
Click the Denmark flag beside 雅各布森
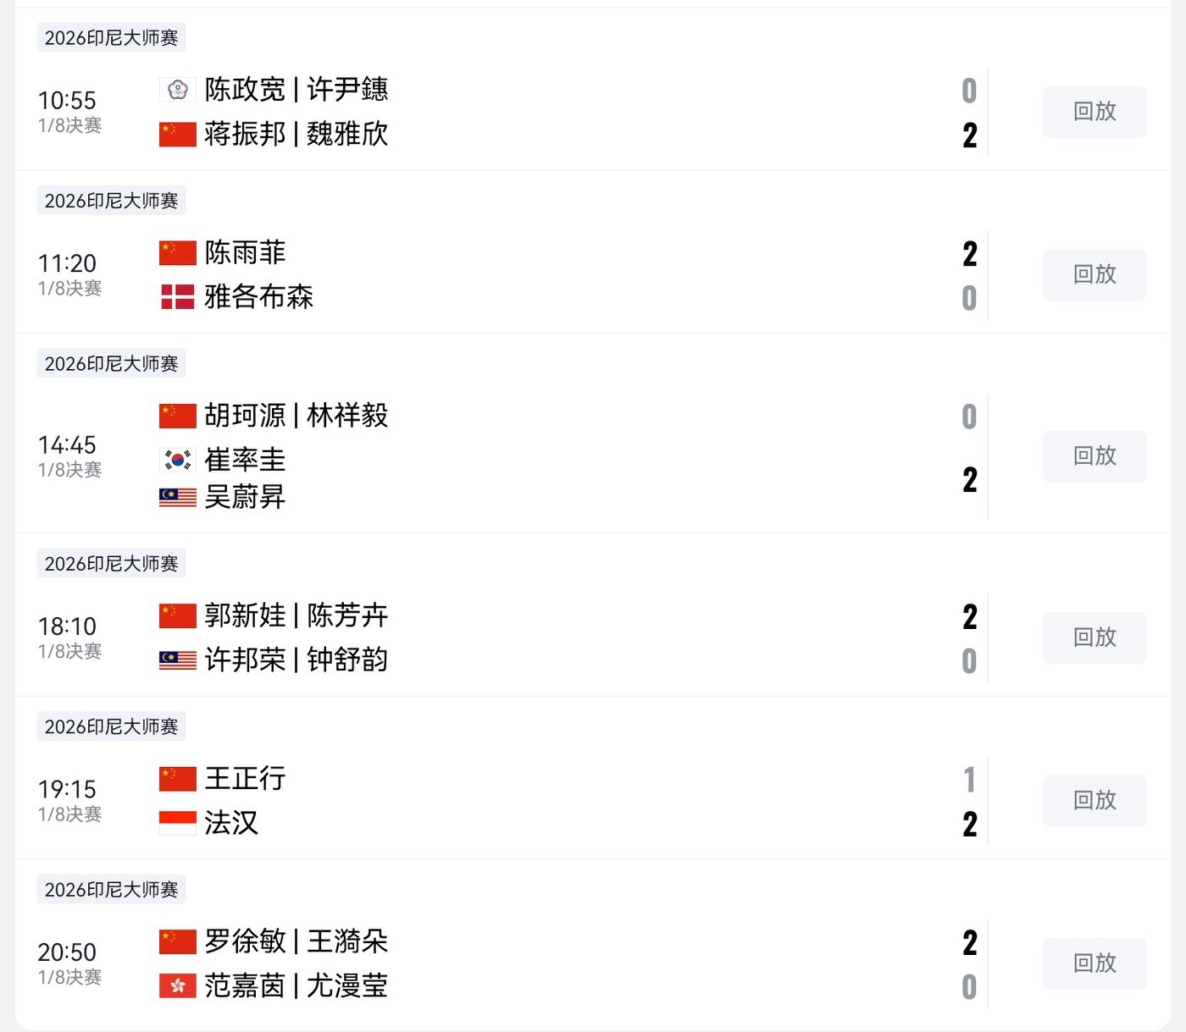pyautogui.click(x=177, y=297)
